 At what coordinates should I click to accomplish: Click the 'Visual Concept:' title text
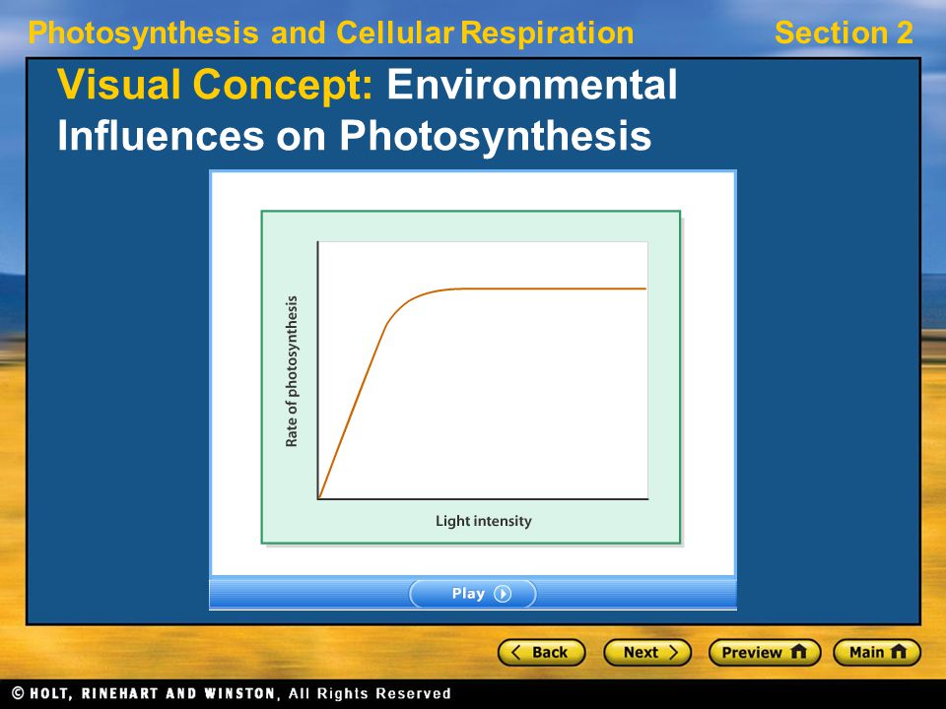pos(216,85)
